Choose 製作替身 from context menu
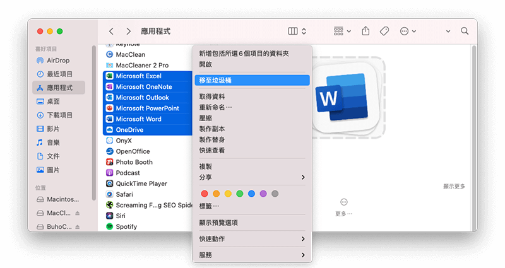The width and height of the screenshot is (505, 268). (x=252, y=139)
